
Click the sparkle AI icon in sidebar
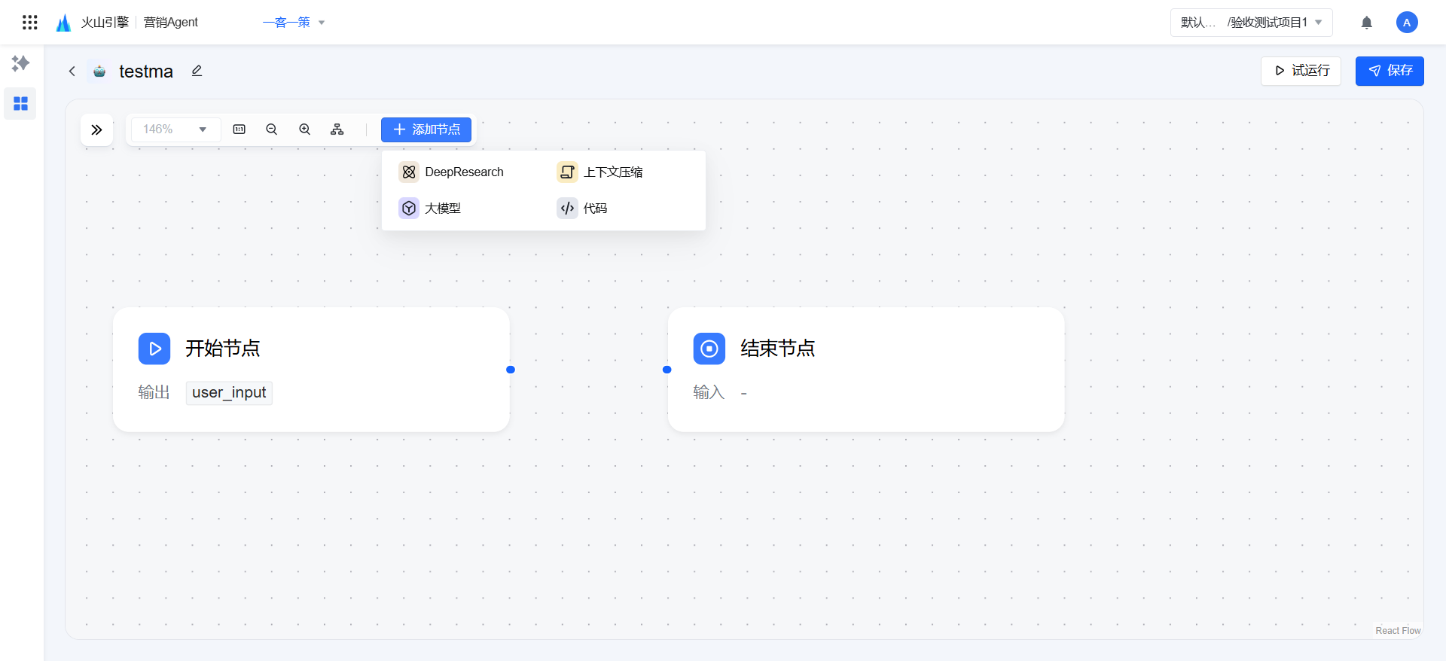(x=20, y=63)
